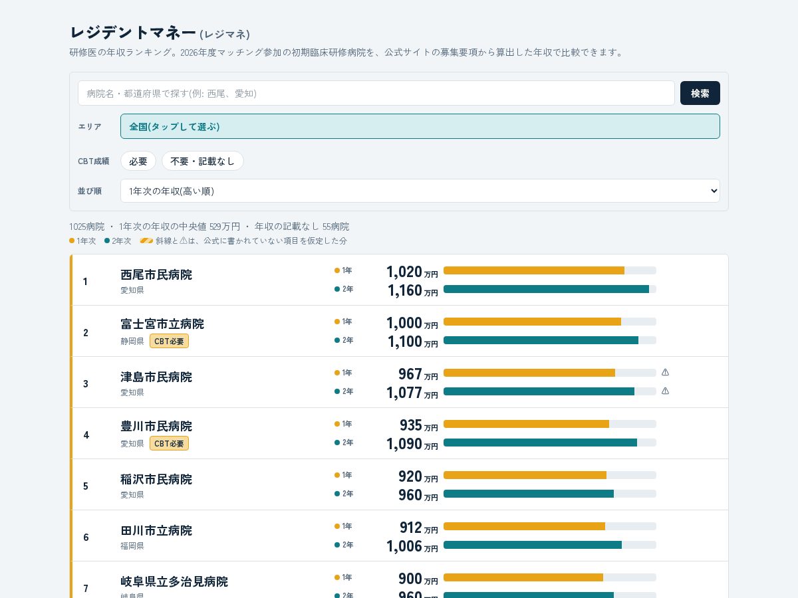Screen dimensions: 798x598
Task: Toggle the 必要 CBT filter chip
Action: click(138, 161)
